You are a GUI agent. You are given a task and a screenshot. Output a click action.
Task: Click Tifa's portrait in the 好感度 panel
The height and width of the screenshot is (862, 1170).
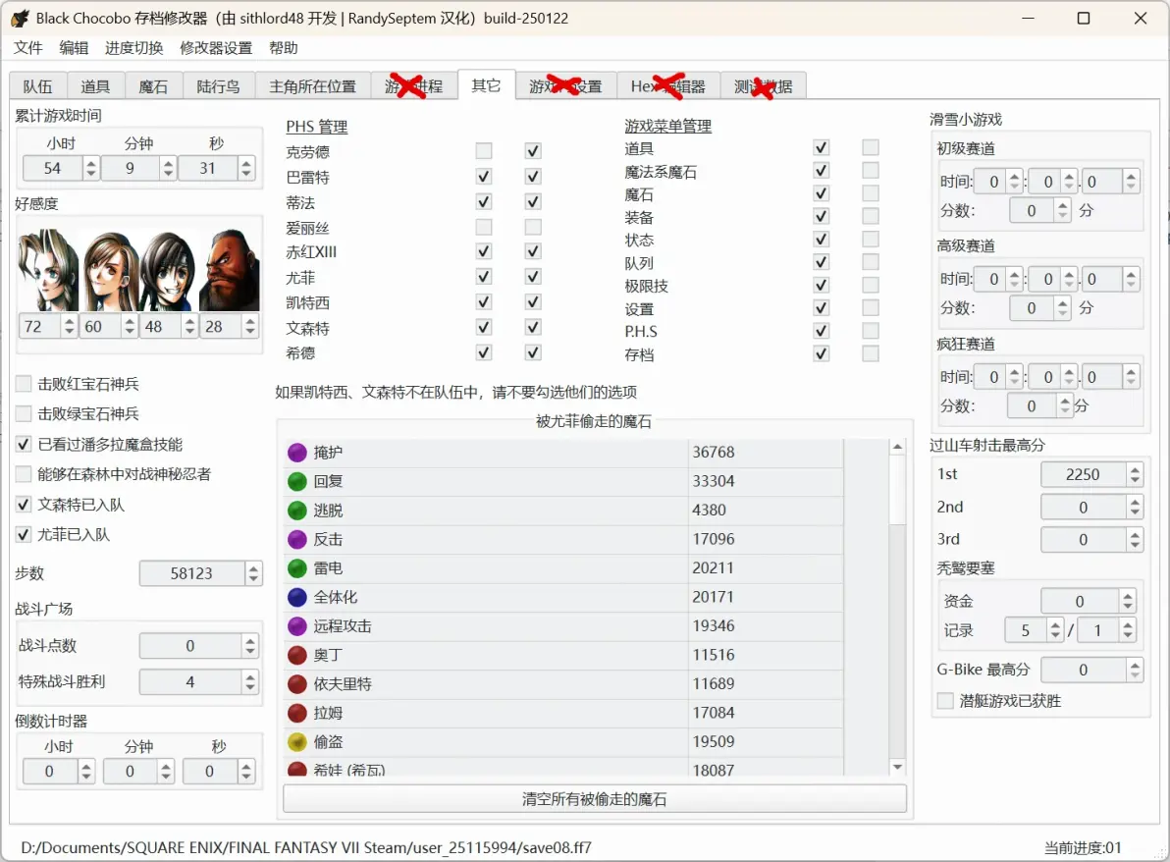tap(110, 271)
